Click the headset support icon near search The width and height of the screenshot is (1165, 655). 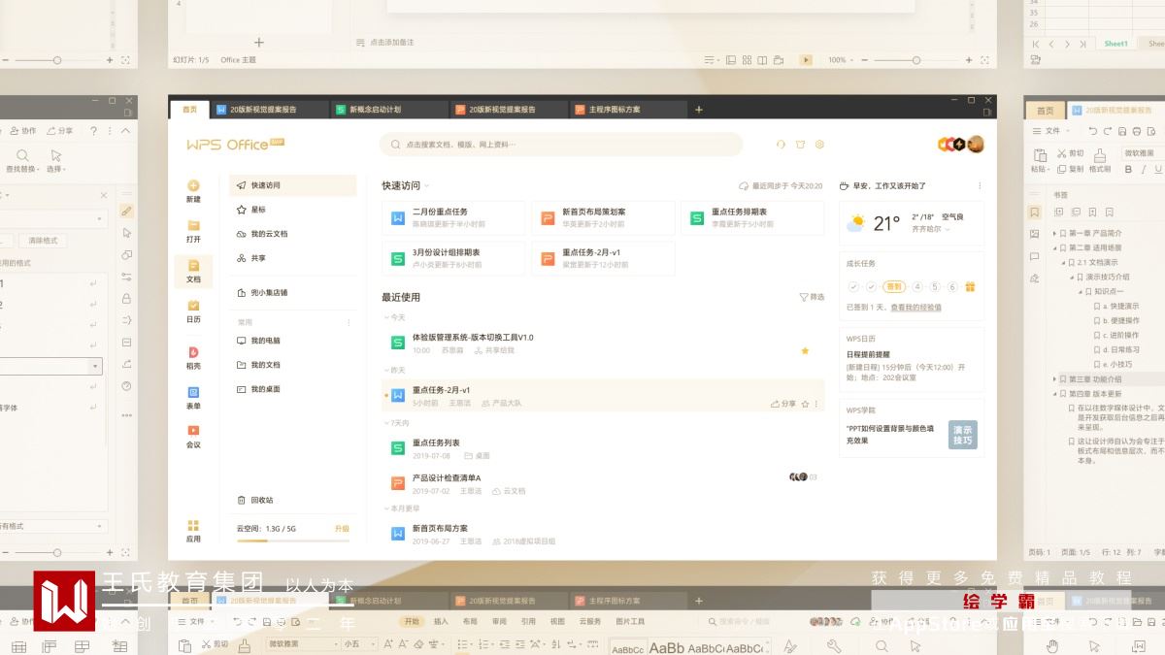click(781, 145)
